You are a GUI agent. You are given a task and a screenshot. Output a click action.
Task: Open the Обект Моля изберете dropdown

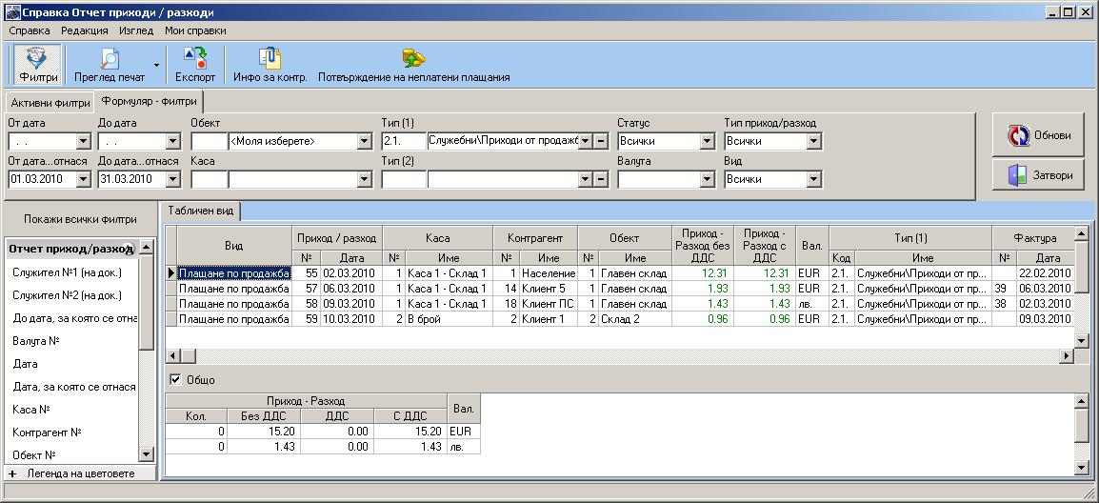365,141
